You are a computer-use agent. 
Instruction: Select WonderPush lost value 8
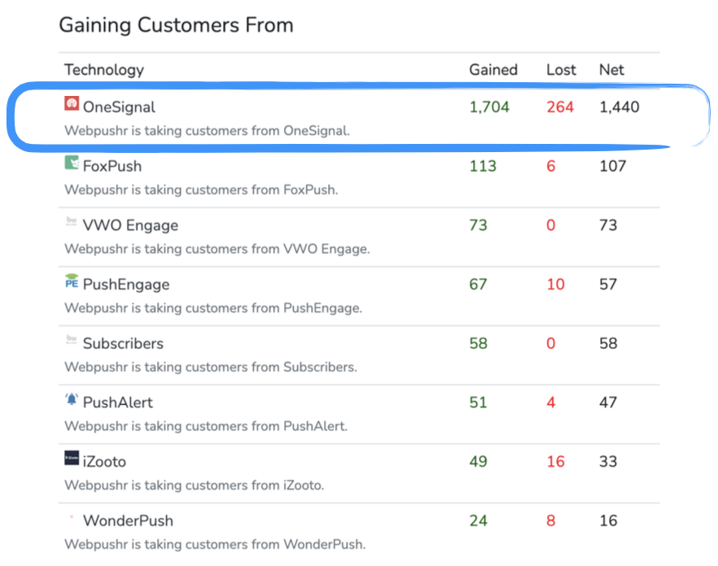(x=551, y=520)
